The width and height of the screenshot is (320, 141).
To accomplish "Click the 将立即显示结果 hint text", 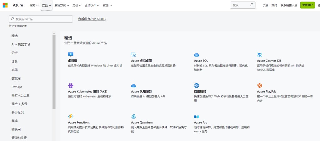I will (x=18, y=26).
